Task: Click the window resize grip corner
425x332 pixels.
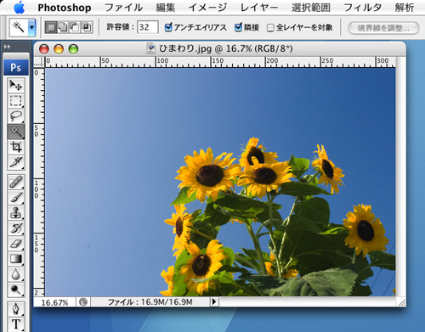Action: [x=401, y=302]
